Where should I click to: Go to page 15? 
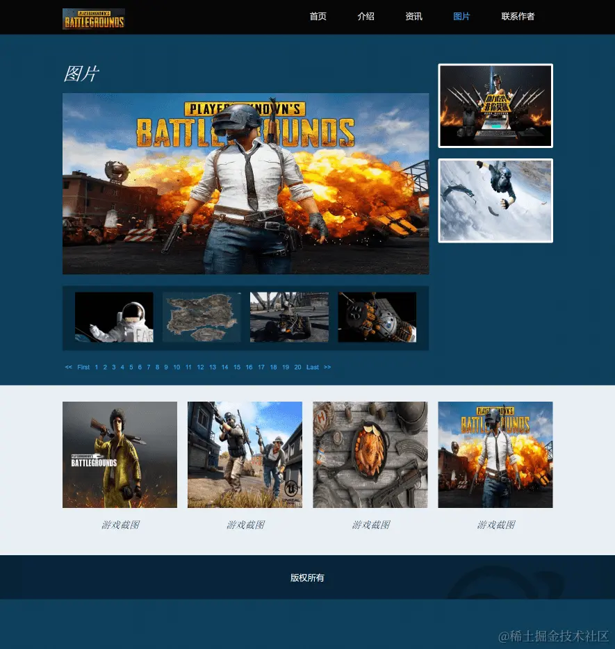pyautogui.click(x=237, y=367)
